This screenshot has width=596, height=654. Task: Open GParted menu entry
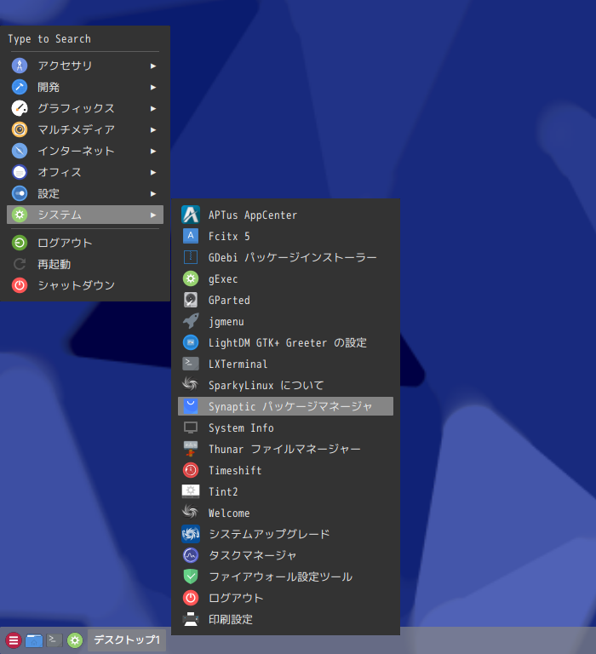[x=286, y=300]
